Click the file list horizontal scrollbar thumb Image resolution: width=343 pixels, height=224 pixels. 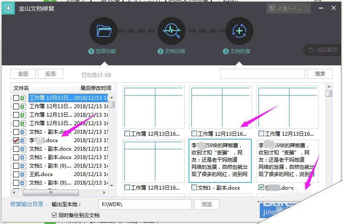click(x=51, y=193)
